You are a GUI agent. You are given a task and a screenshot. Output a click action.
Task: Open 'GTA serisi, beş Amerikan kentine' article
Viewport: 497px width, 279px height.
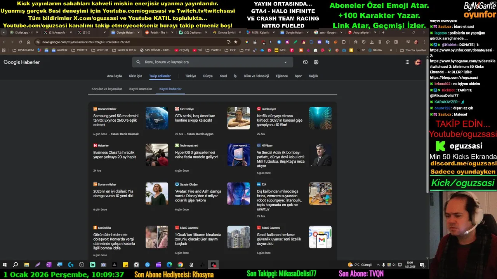point(195,118)
